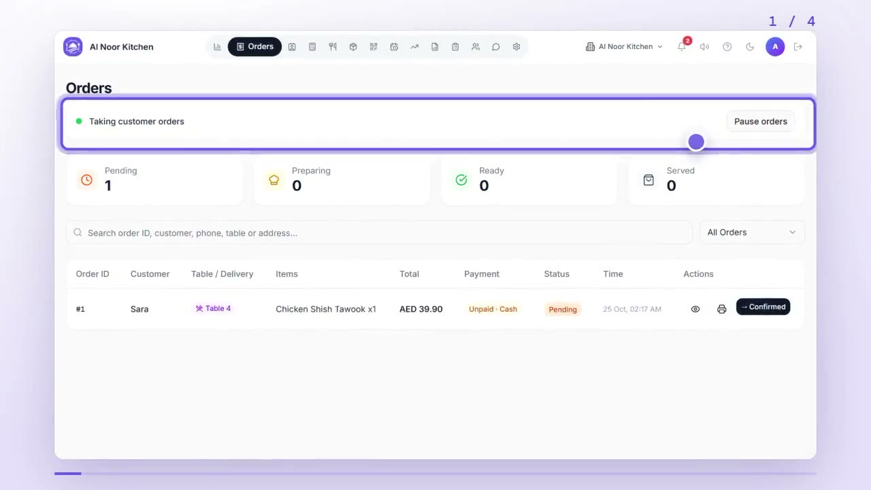Open the receipt list nav icon
This screenshot has width=871, height=490.
pyautogui.click(x=312, y=47)
